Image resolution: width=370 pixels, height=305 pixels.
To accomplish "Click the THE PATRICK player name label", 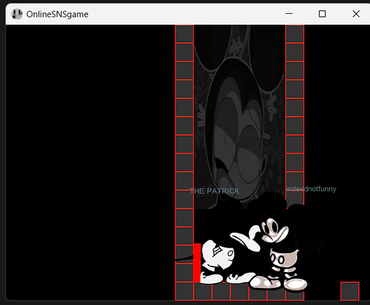I will 214,191.
